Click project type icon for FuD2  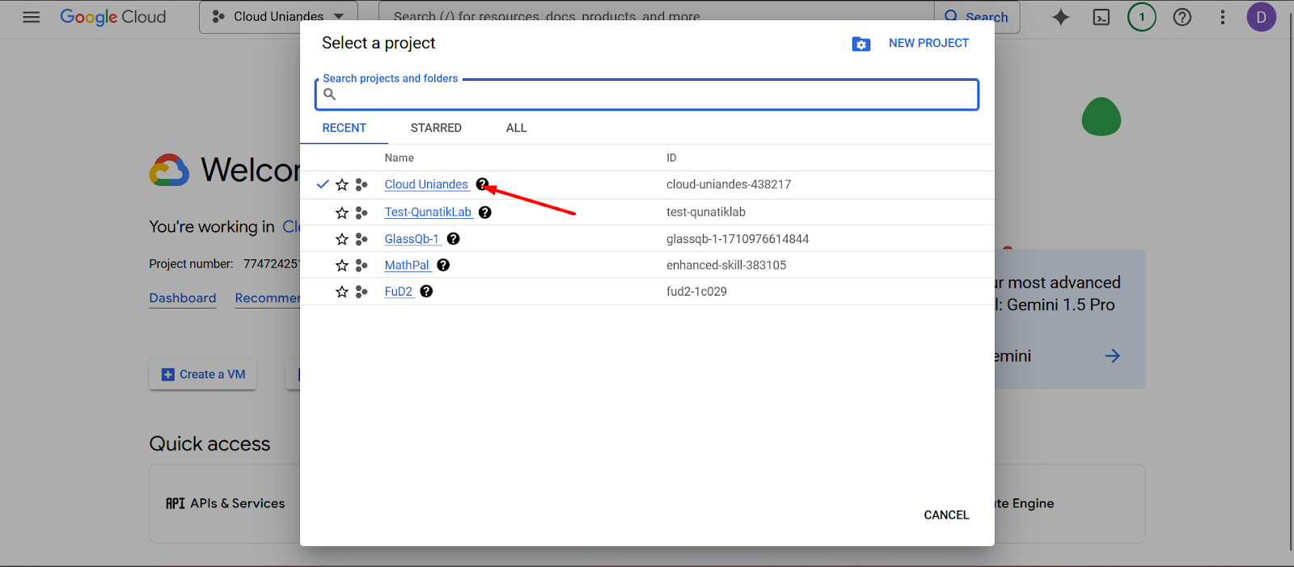pyautogui.click(x=362, y=292)
